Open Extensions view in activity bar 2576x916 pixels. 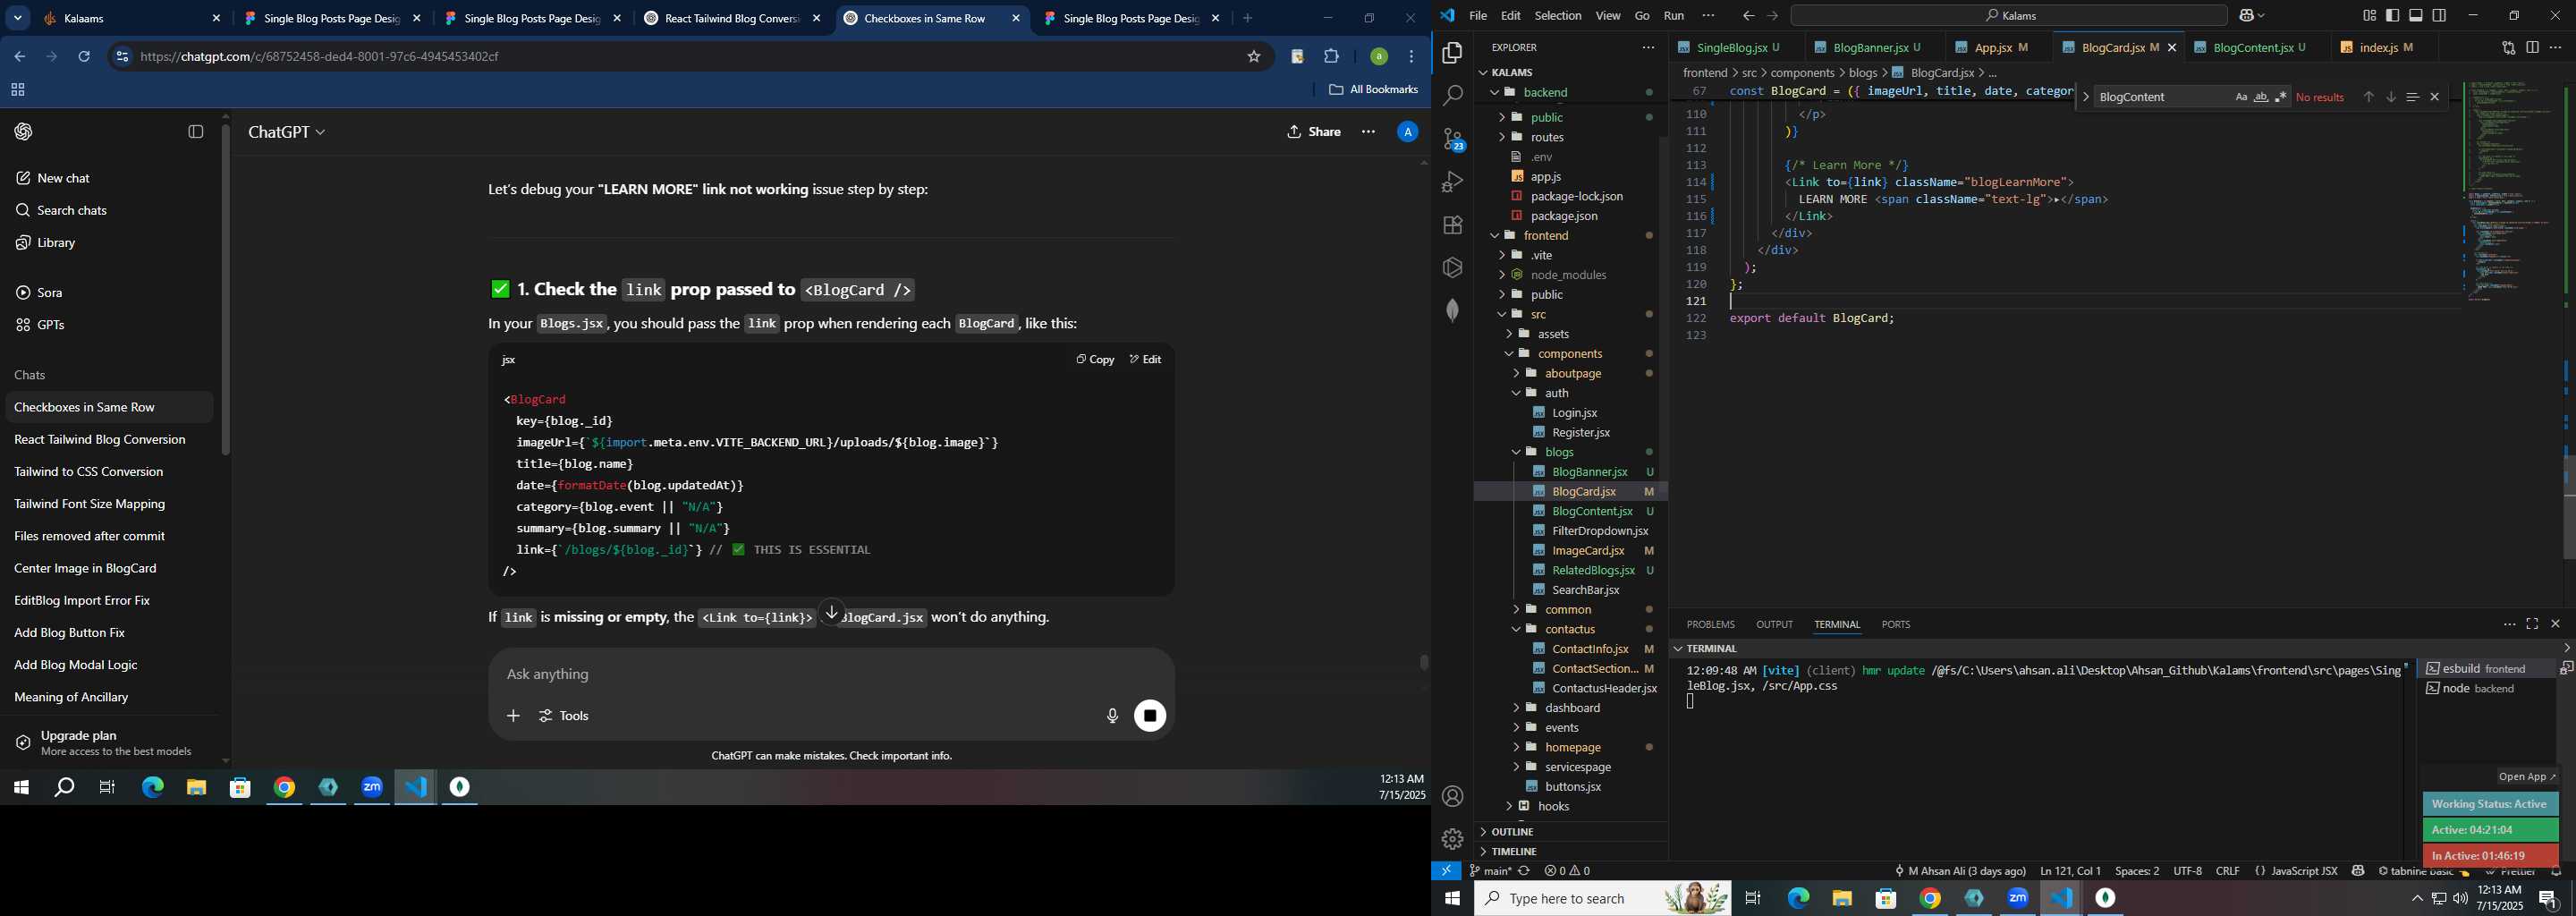(x=1452, y=225)
